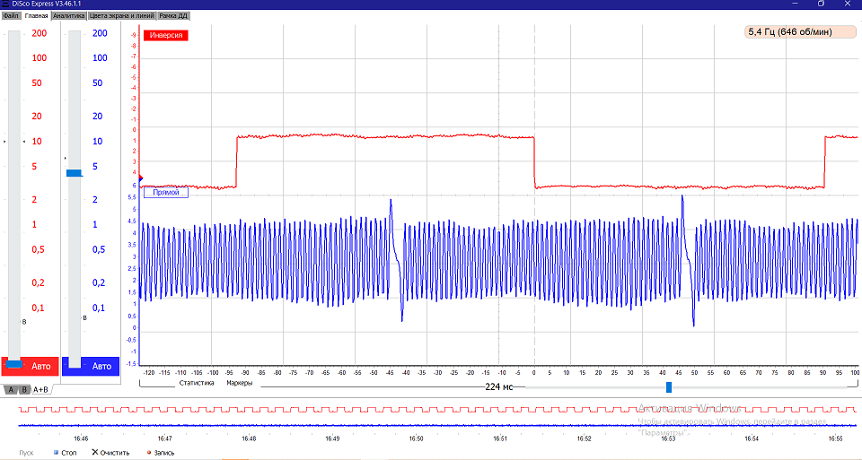
Task: Jump to 16:48 on recording timeline
Action: (x=249, y=438)
